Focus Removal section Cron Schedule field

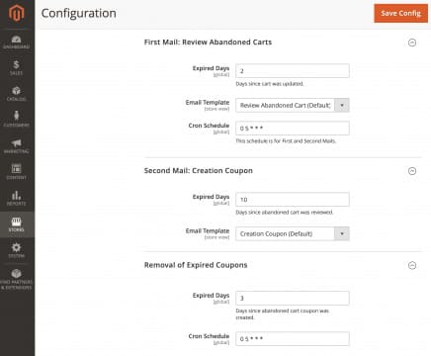(293, 338)
